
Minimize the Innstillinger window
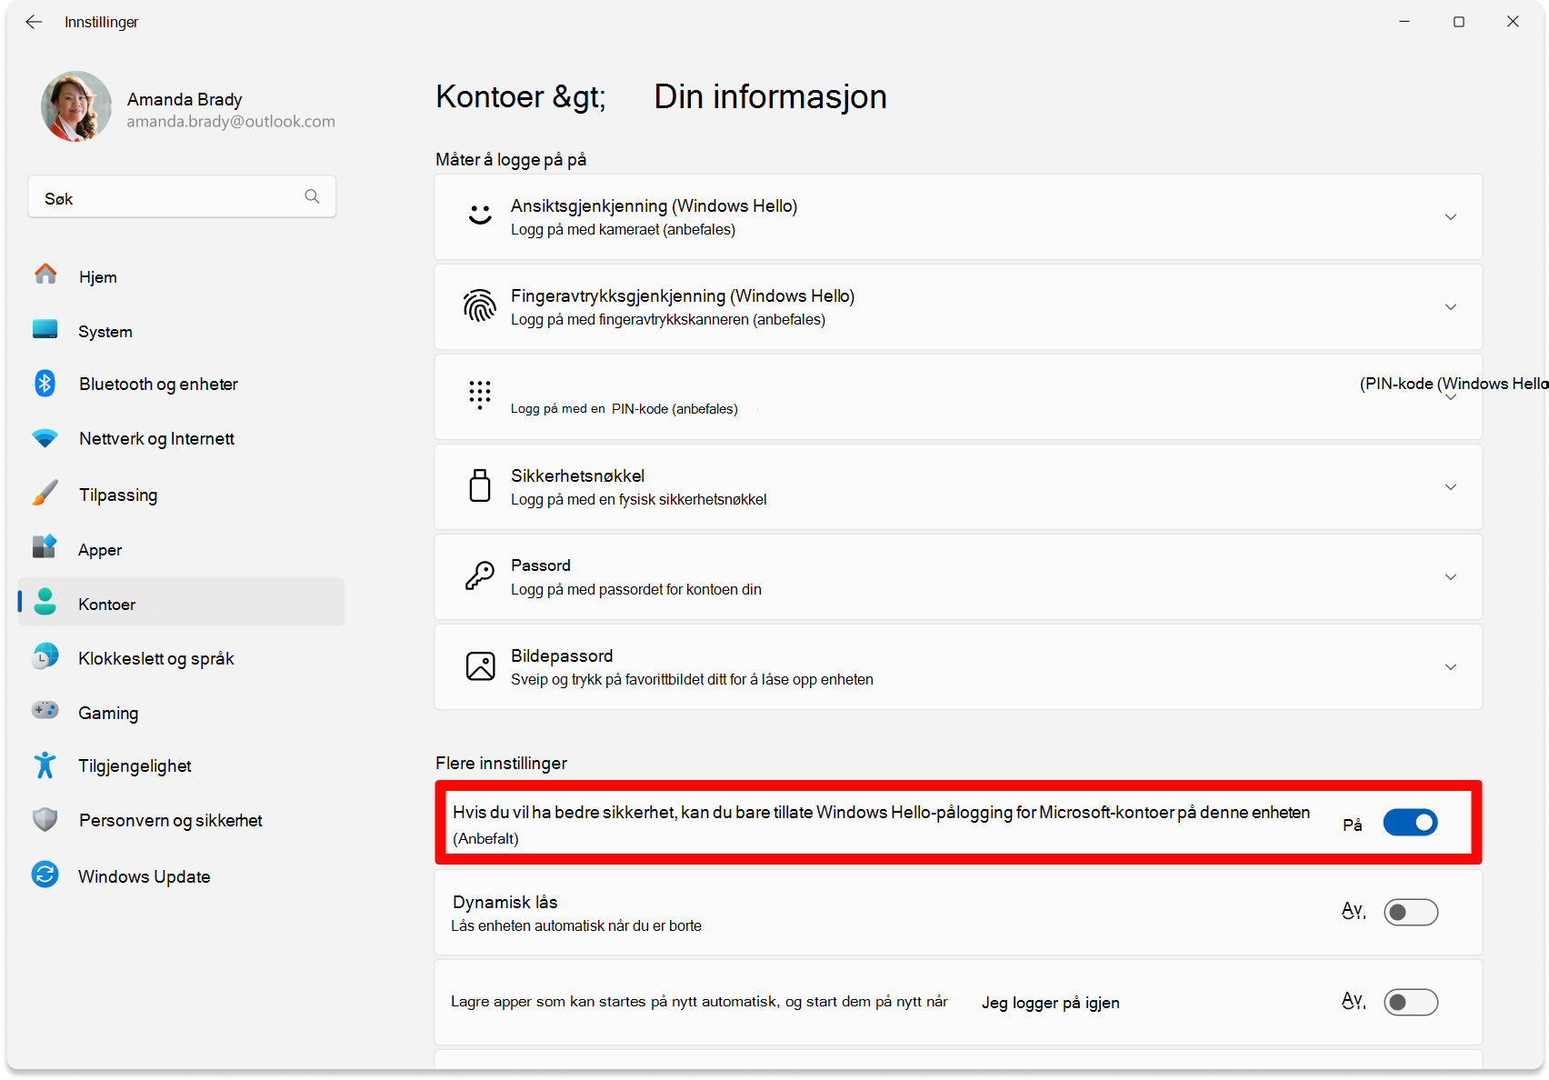(1404, 22)
